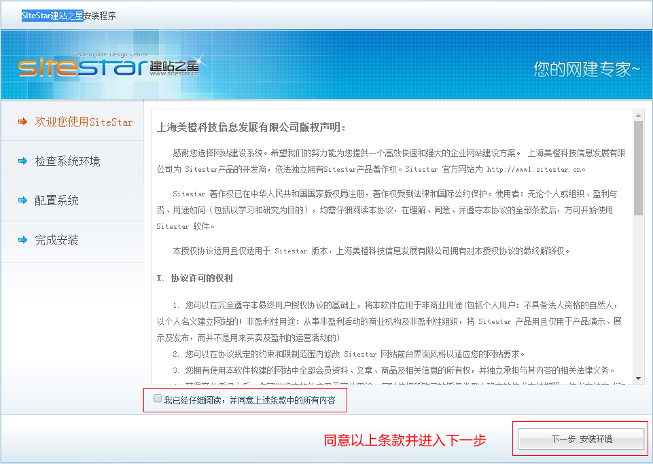Image resolution: width=653 pixels, height=464 pixels.
Task: Open the 配置系统 step
Action: [x=57, y=201]
